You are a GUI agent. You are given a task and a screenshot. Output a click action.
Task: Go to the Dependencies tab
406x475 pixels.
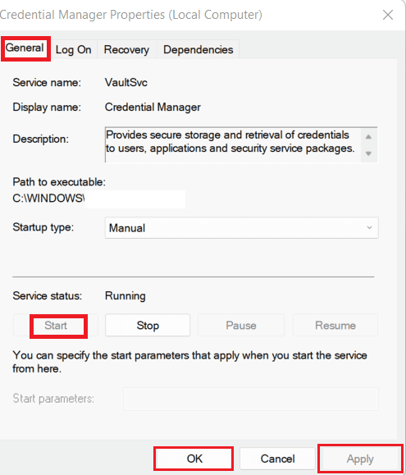(x=198, y=49)
